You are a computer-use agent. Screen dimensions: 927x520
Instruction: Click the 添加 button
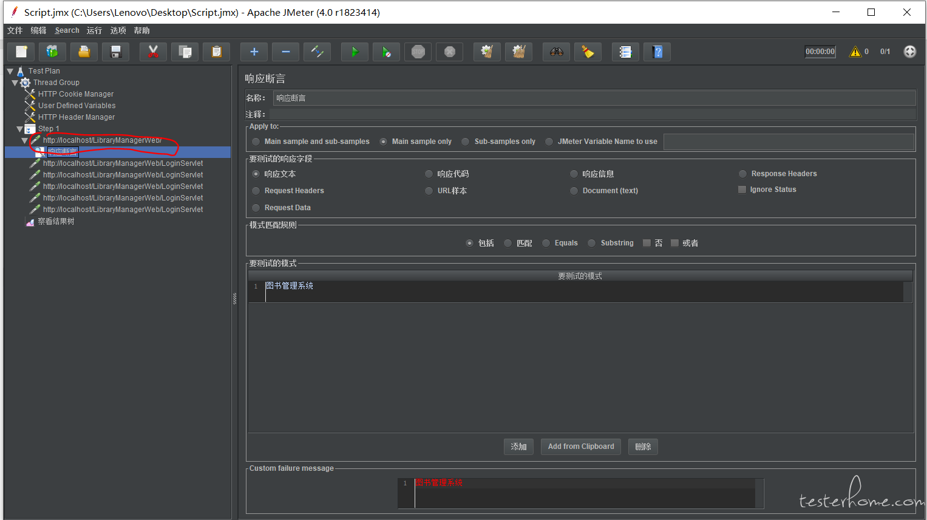point(518,446)
